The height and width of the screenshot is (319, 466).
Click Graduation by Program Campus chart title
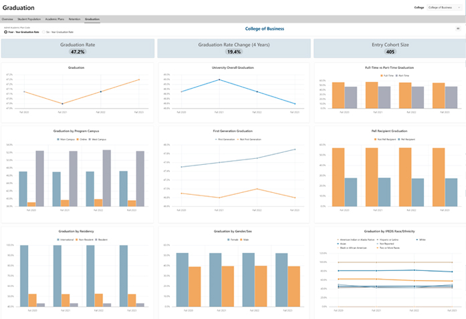tap(76, 131)
